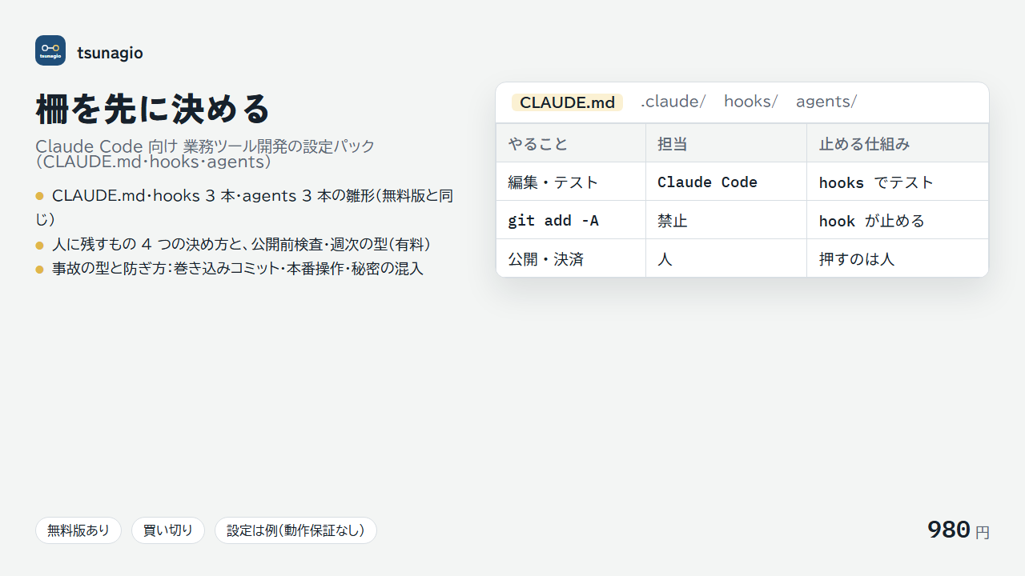Switch to the agents/ tab

[x=826, y=102]
